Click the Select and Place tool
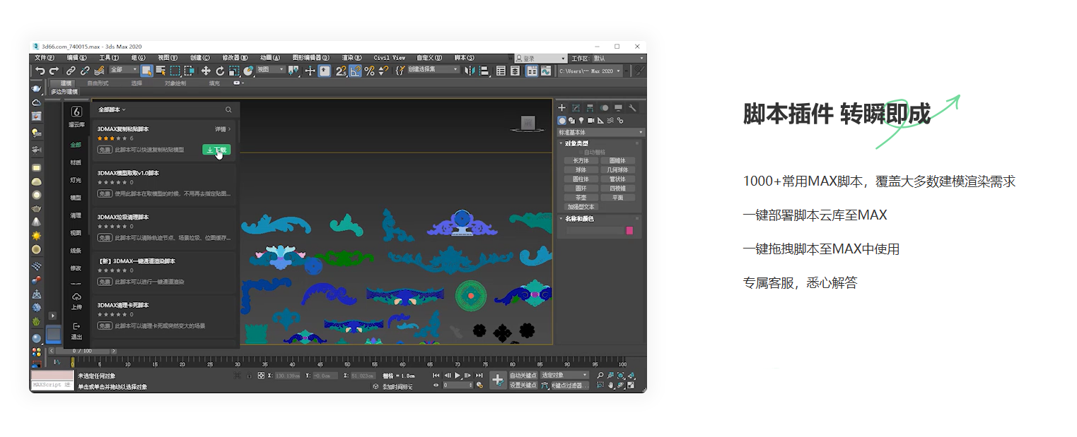Screen dimensions: 1077x437 248,71
